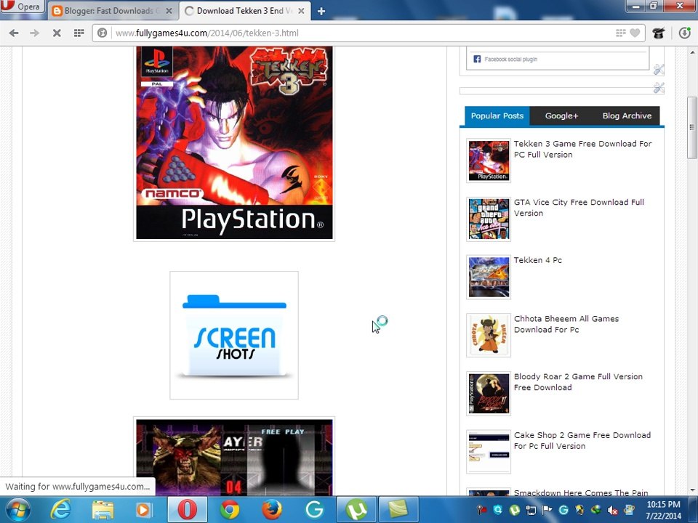Click the Opera taskbar button
The width and height of the screenshot is (698, 523).
(x=187, y=510)
